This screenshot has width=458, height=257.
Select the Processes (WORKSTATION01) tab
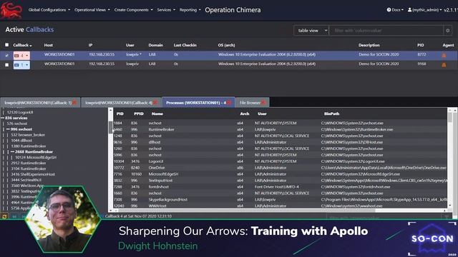(195, 103)
